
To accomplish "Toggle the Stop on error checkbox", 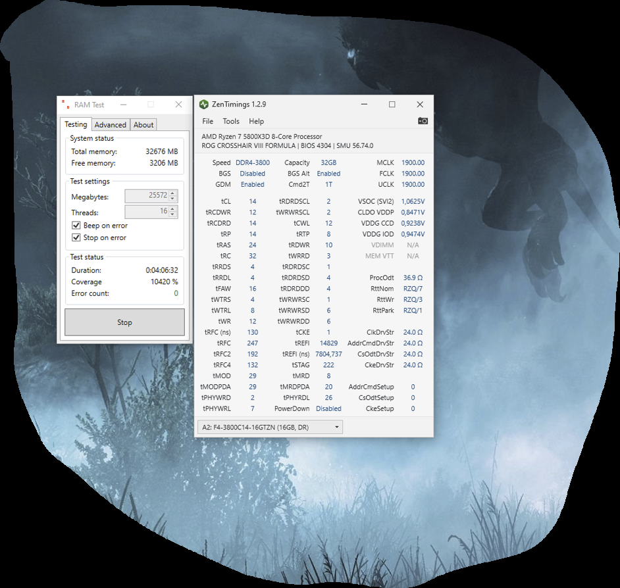I will tap(76, 237).
